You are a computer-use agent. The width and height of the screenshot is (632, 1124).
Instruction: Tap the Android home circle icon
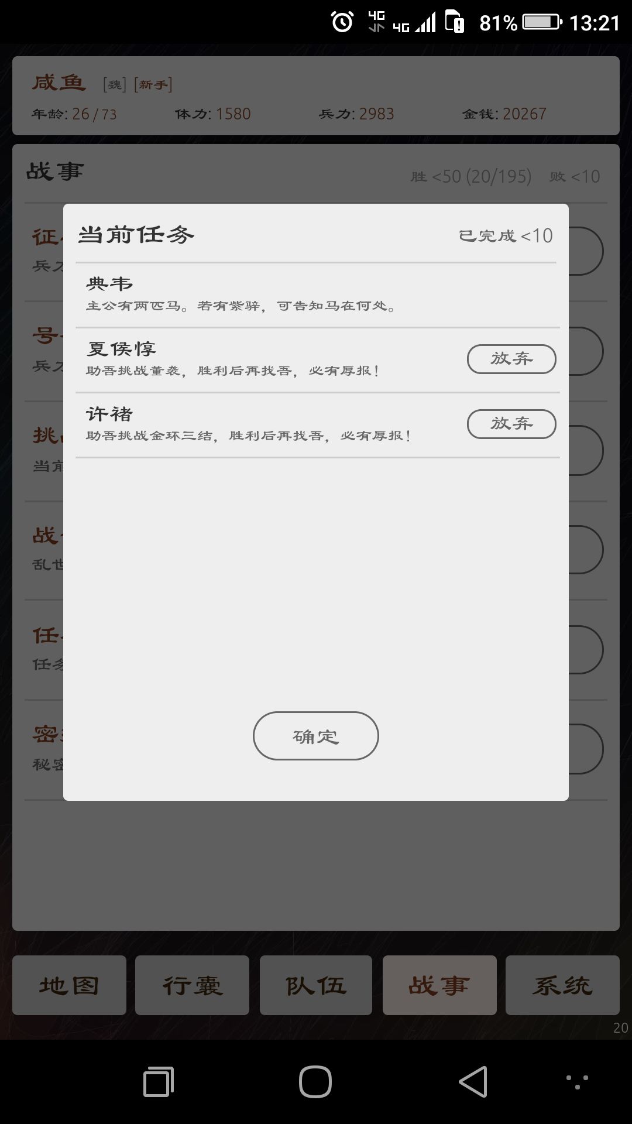[315, 1081]
